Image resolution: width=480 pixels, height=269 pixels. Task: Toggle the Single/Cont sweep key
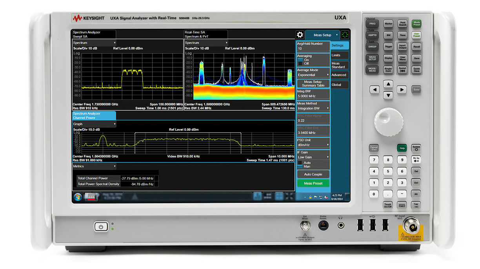click(x=388, y=69)
